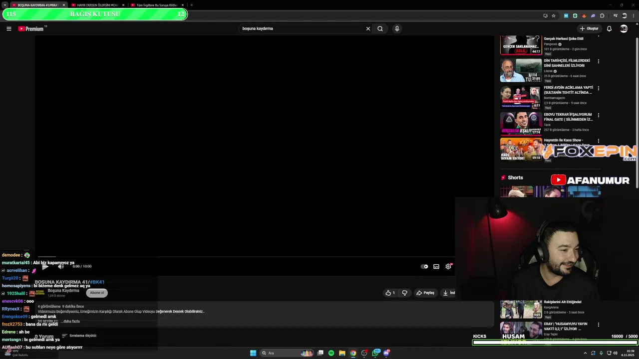The image size is (639, 359).
Task: Open a new browser tab plus button
Action: (x=191, y=5)
